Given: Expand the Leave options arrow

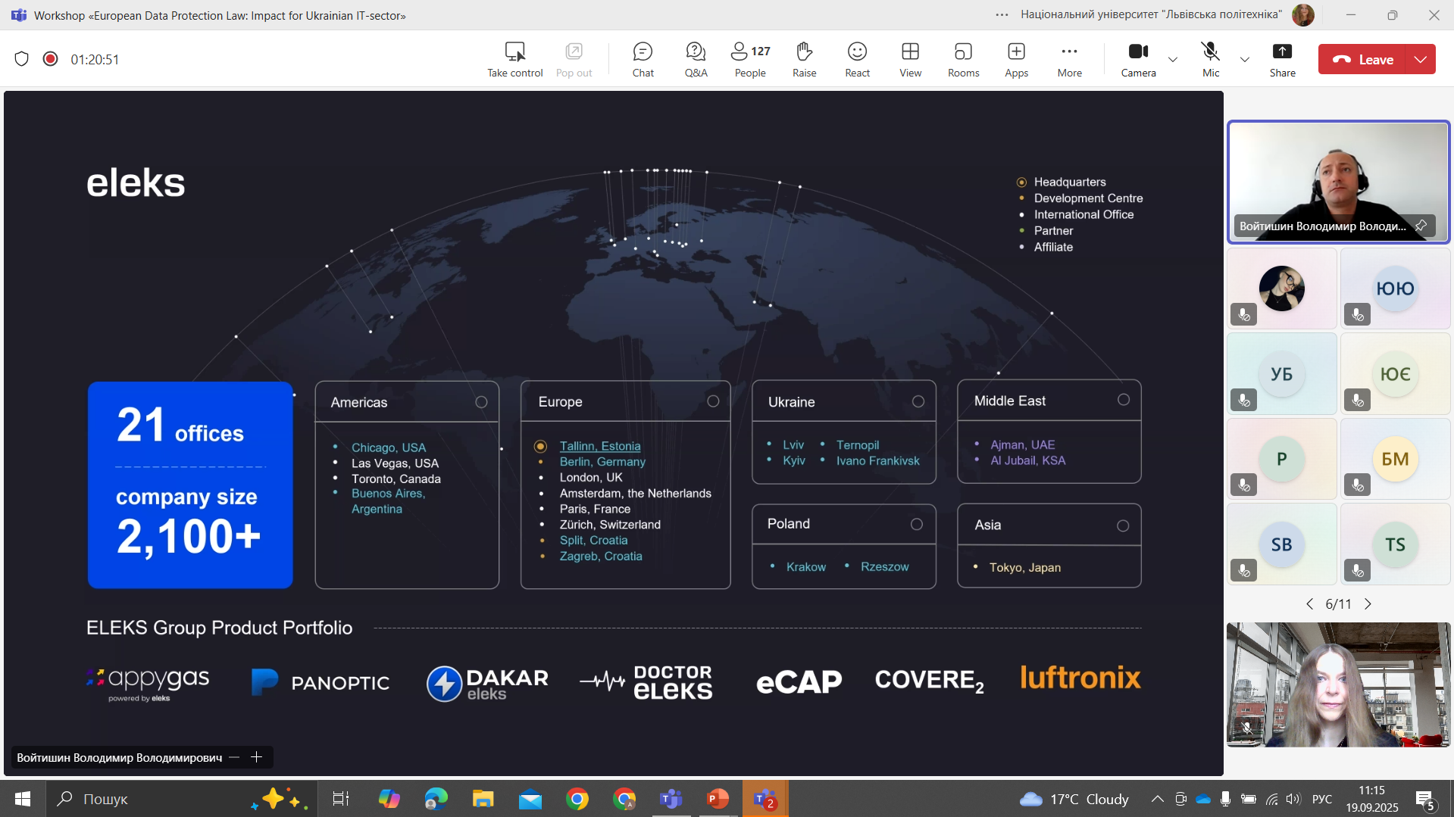Looking at the screenshot, I should [1421, 59].
